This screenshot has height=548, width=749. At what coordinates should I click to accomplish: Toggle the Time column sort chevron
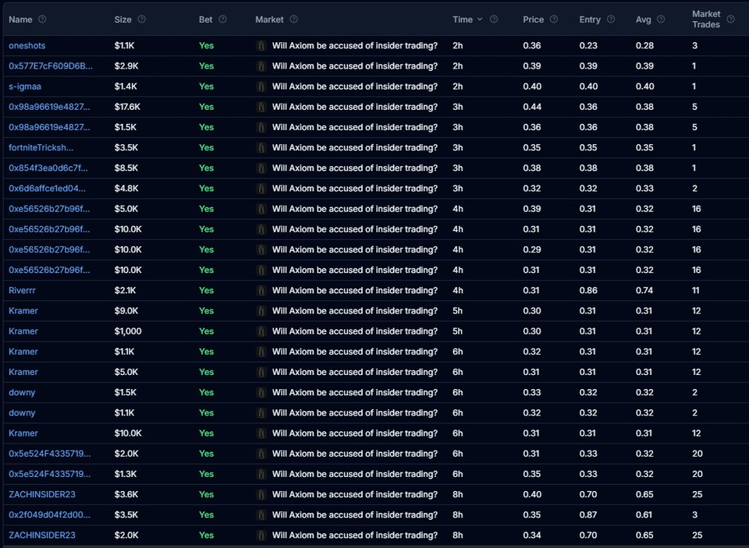480,19
